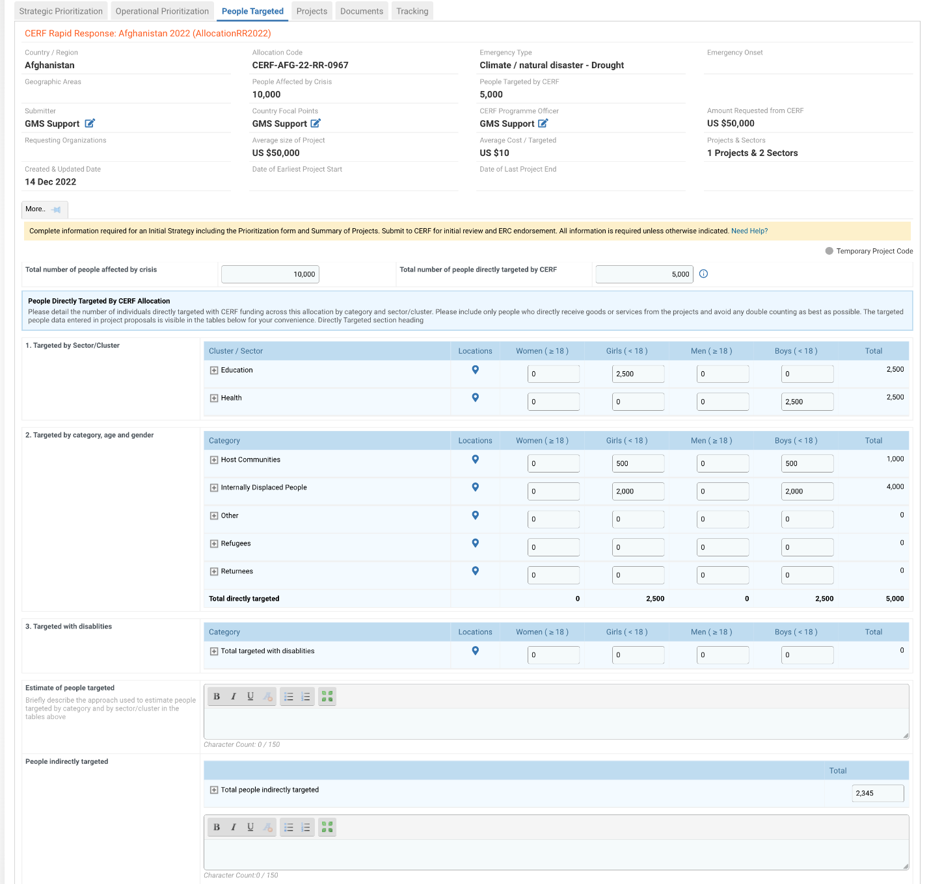Click People indirectly targeted text area

(x=556, y=854)
